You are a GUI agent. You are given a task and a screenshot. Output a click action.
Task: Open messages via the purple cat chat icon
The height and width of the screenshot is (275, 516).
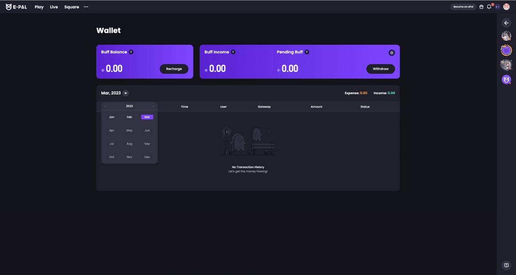click(496, 7)
